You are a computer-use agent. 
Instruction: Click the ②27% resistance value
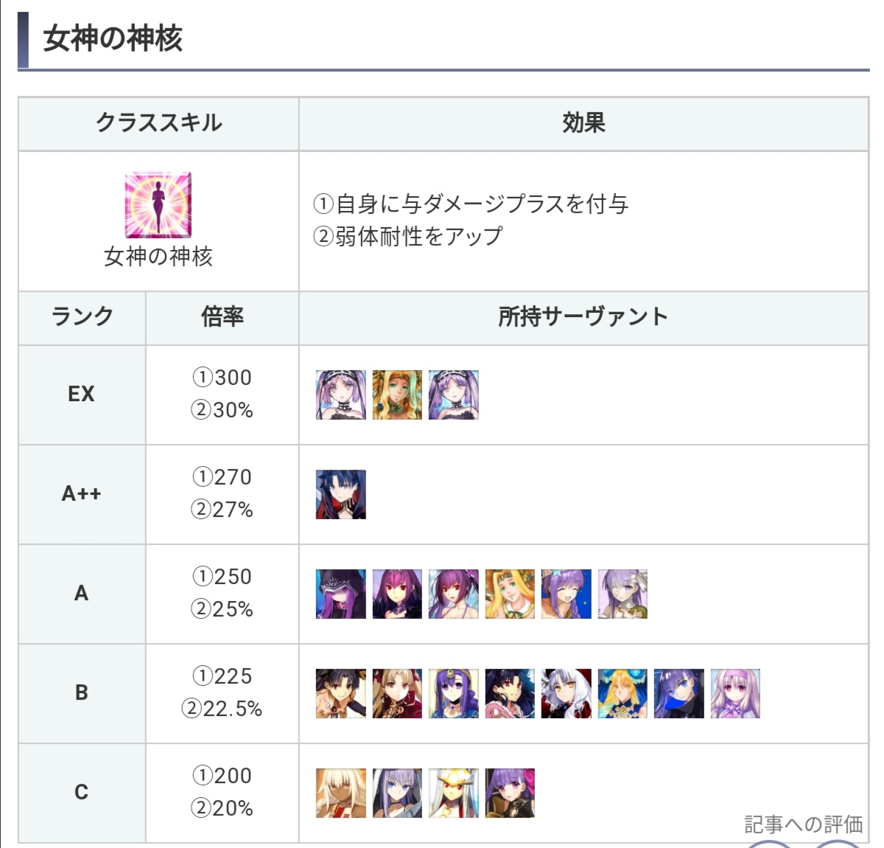click(x=222, y=510)
